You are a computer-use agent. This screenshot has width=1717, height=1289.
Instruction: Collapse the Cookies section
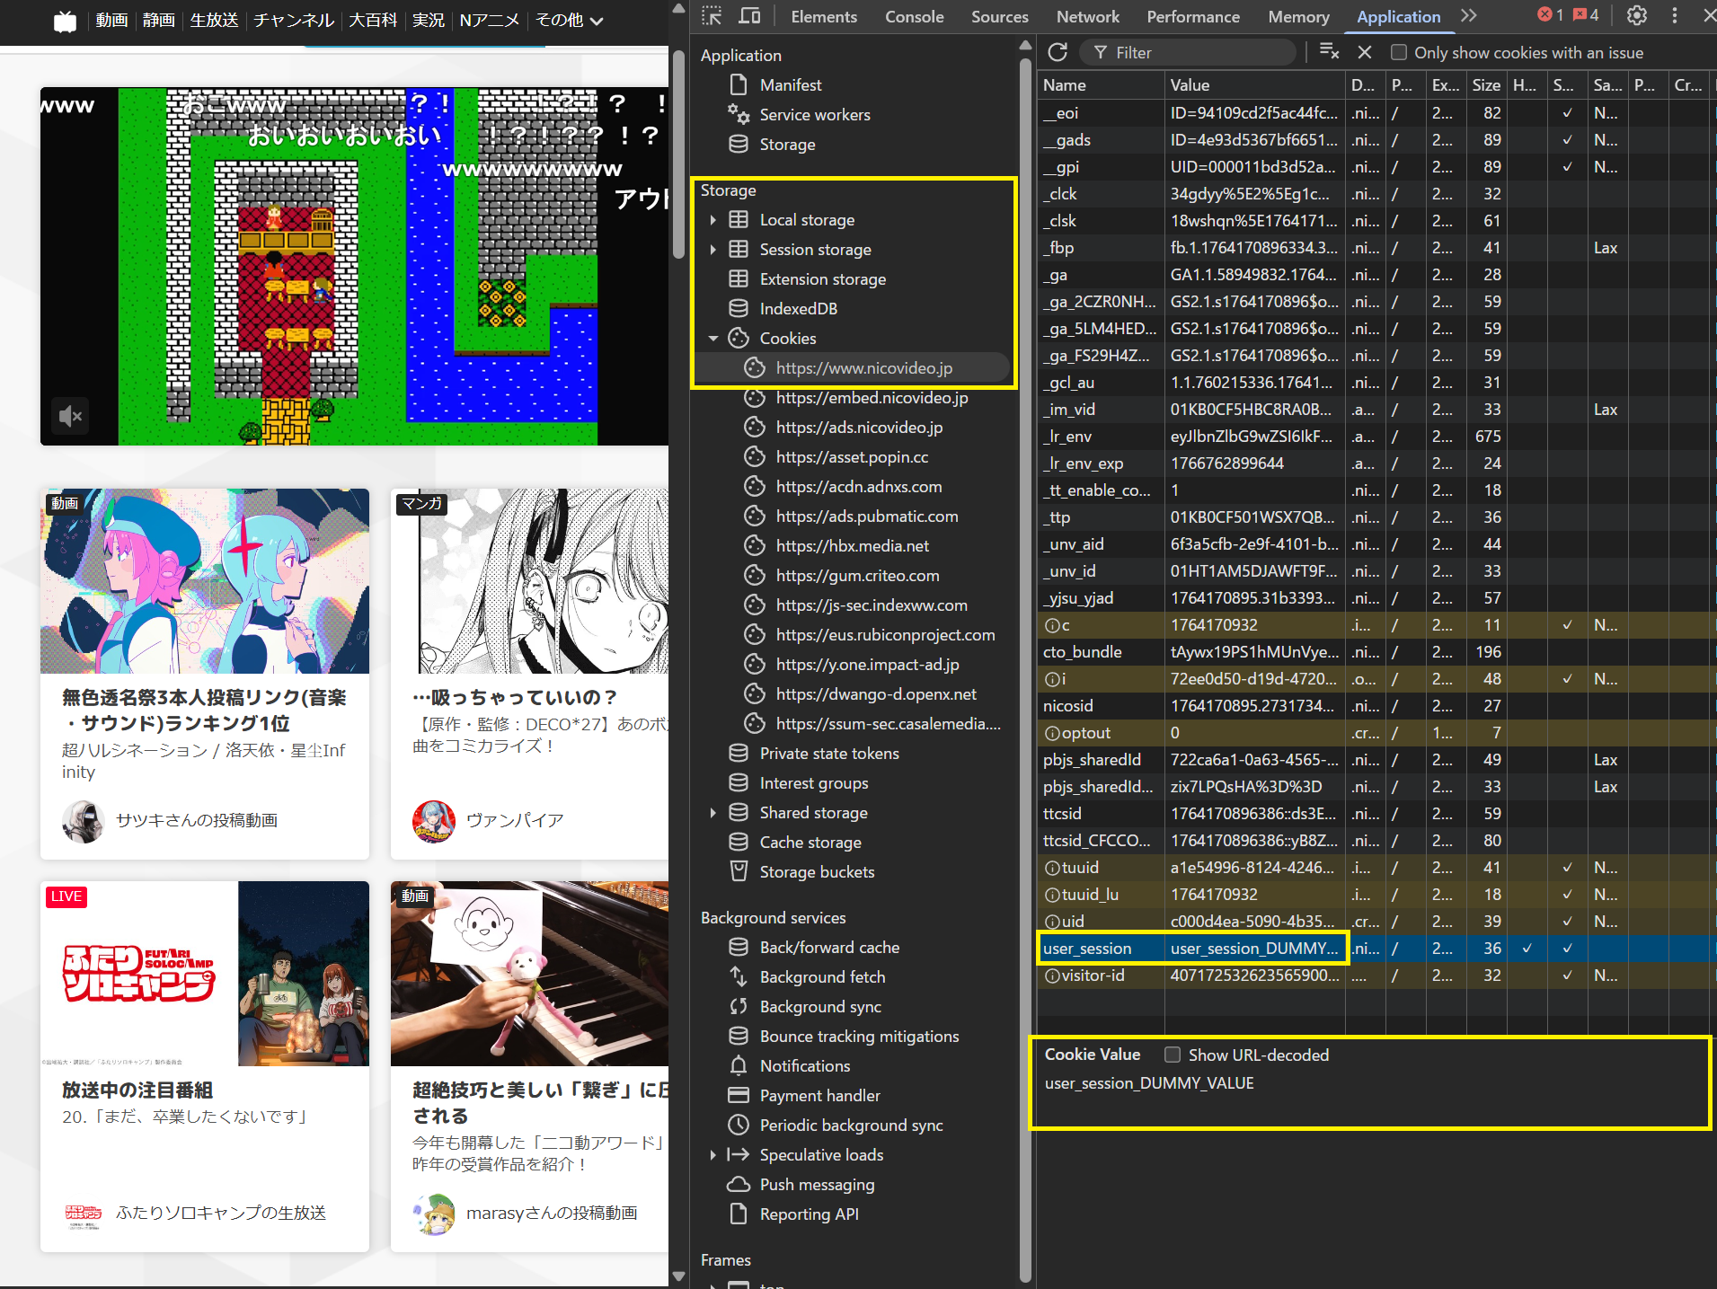point(714,338)
